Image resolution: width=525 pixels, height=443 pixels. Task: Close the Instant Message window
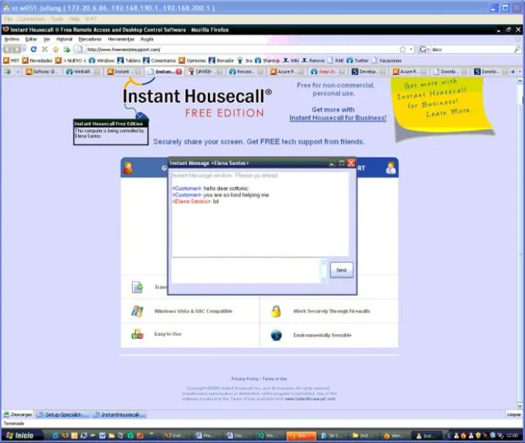[x=351, y=164]
